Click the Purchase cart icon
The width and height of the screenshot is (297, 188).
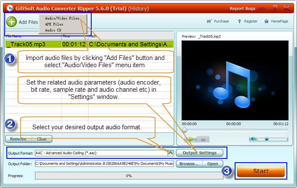point(209,21)
